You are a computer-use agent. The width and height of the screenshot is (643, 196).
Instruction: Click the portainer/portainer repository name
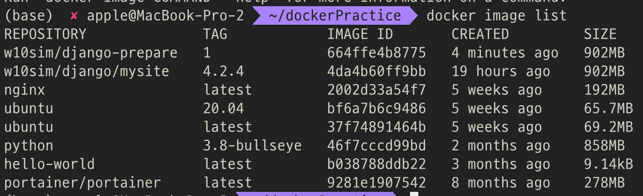point(82,183)
